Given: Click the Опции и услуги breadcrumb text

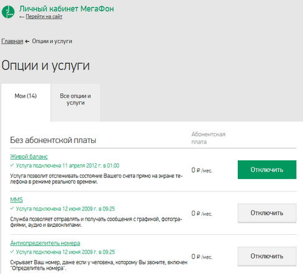Looking at the screenshot, I should [x=52, y=41].
